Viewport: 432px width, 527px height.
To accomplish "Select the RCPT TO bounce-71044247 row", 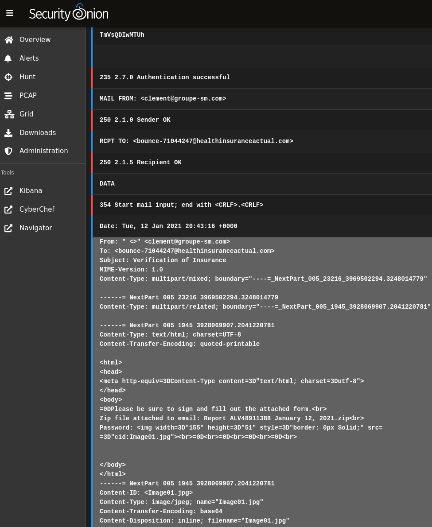I will 262,141.
